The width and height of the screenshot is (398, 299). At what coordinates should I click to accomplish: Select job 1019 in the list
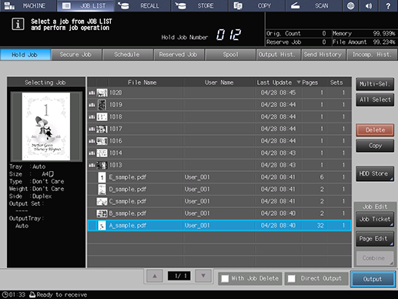219,105
